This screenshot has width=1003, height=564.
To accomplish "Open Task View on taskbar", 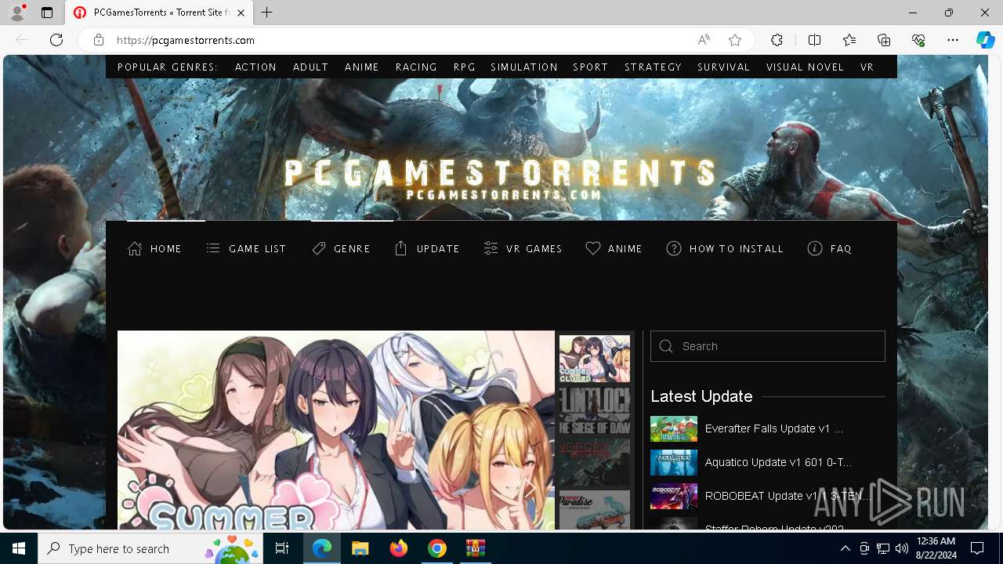I will [282, 548].
